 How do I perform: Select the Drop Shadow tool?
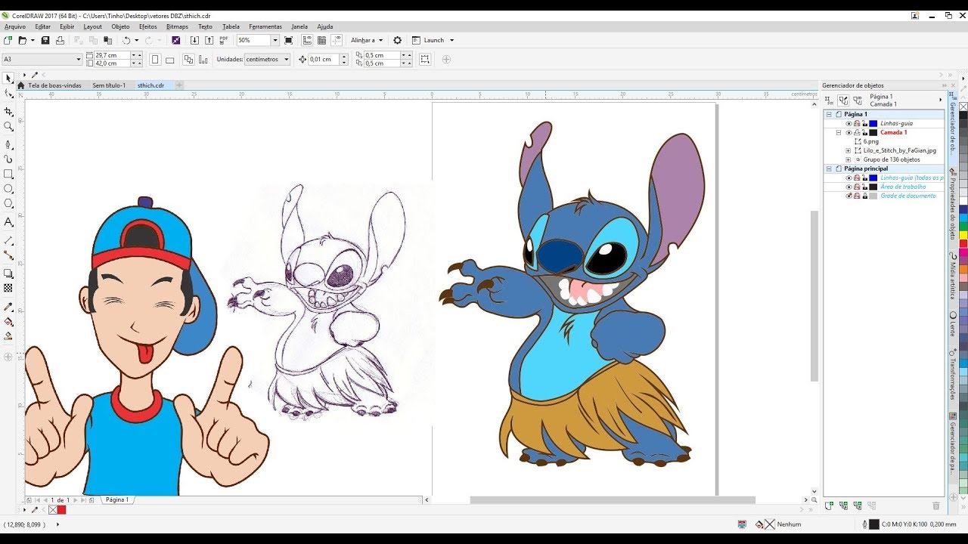8,273
